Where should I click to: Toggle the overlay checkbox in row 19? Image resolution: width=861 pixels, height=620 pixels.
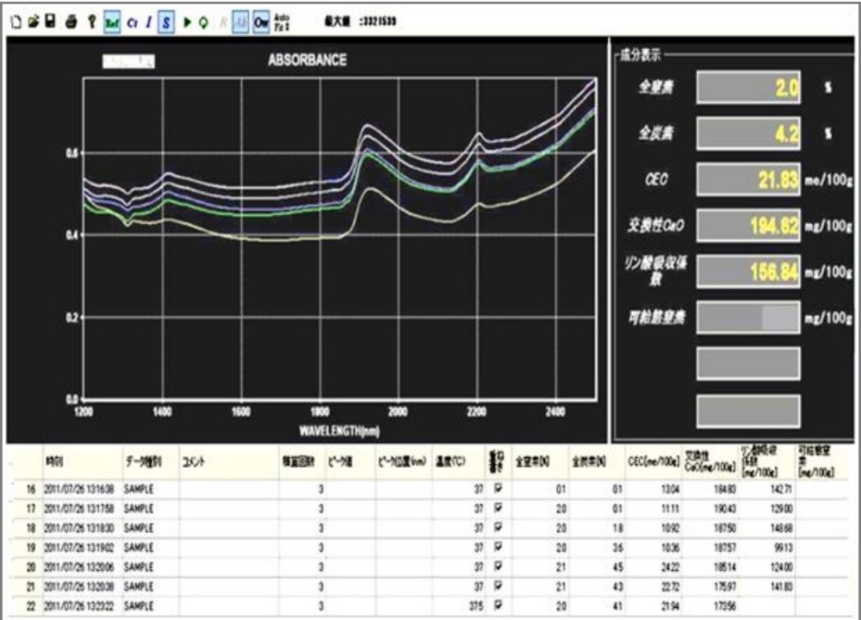coord(497,547)
